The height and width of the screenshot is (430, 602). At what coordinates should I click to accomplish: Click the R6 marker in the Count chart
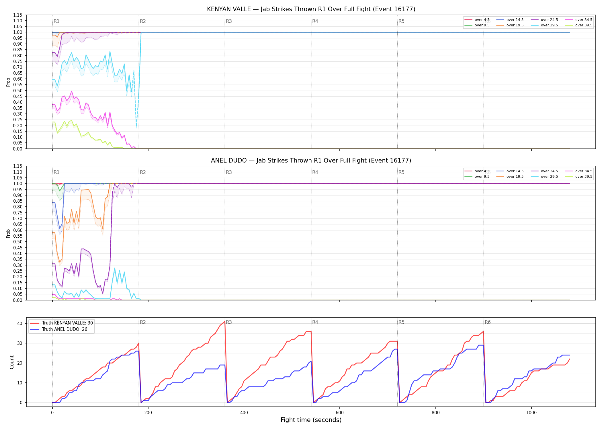point(488,322)
